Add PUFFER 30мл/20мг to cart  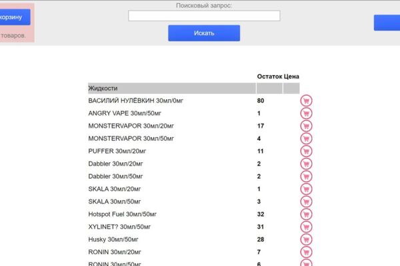click(306, 151)
